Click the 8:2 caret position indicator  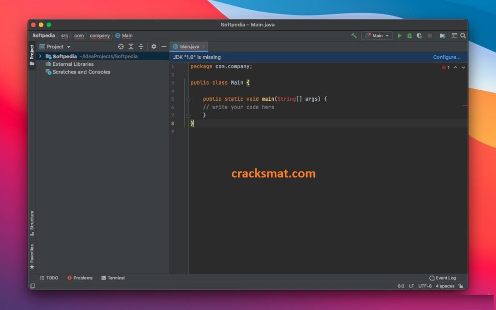401,286
